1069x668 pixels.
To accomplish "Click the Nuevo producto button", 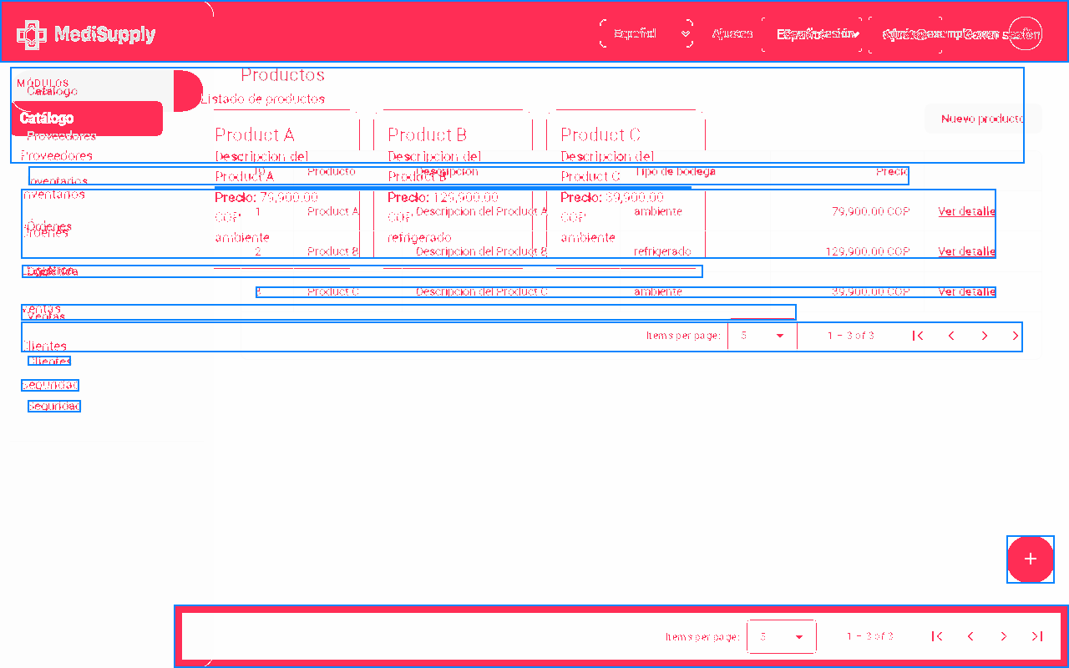I will pos(982,119).
